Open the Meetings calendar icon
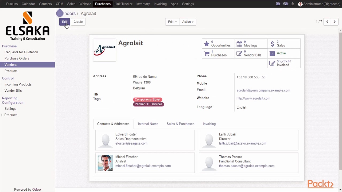This screenshot has height=192, width=342. (239, 44)
